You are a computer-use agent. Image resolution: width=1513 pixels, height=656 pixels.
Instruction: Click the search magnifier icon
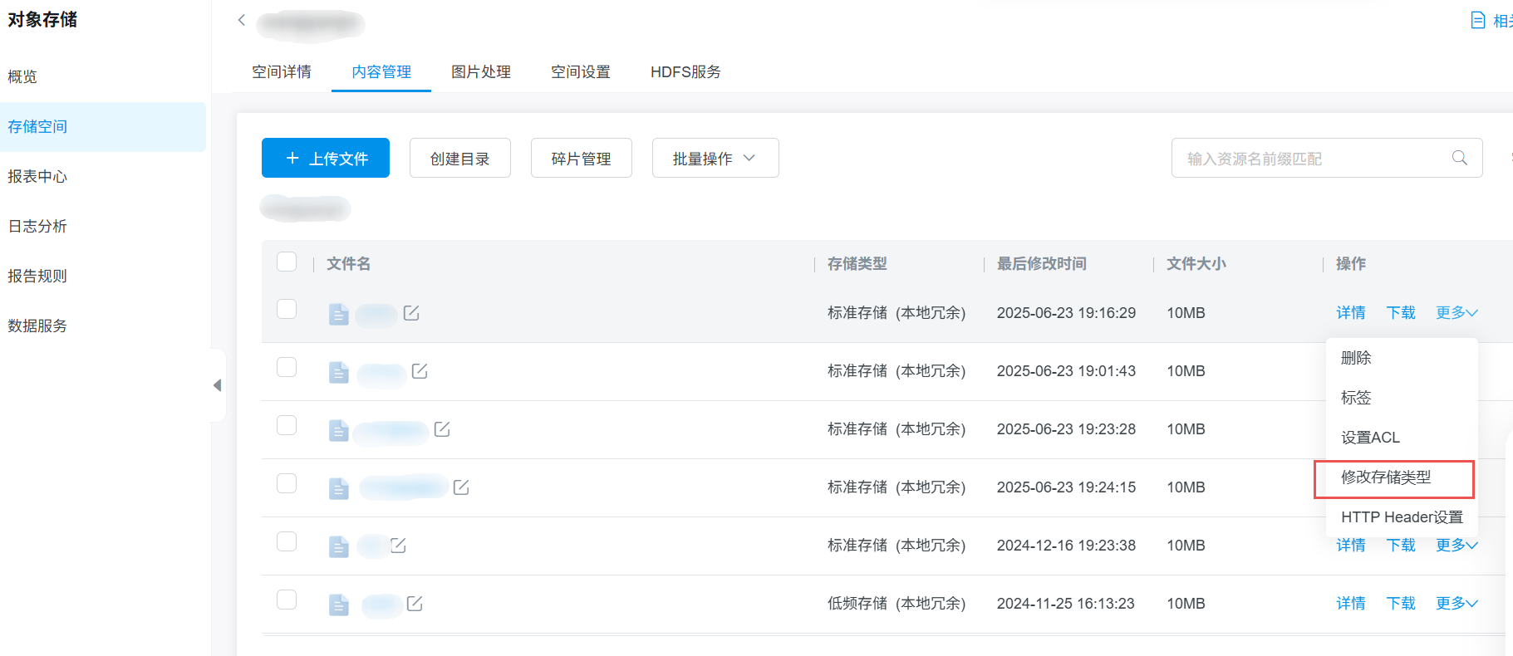[x=1459, y=158]
